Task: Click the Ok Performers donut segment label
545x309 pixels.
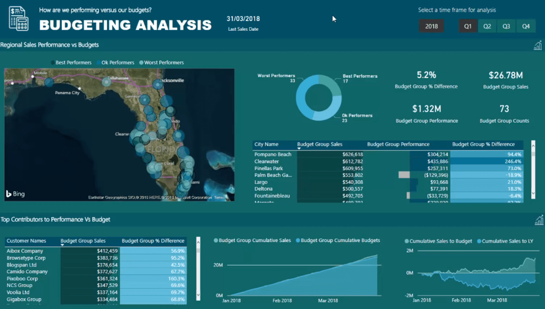Action: coord(357,118)
